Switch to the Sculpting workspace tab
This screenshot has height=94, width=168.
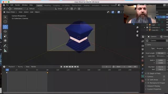point(56,5)
